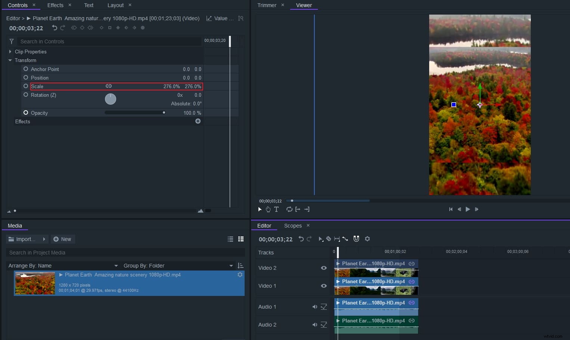
Task: Select the Pointer tool in the viewer
Action: click(260, 209)
